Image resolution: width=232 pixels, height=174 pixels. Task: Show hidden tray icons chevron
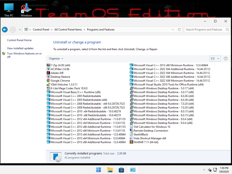pos(204,170)
